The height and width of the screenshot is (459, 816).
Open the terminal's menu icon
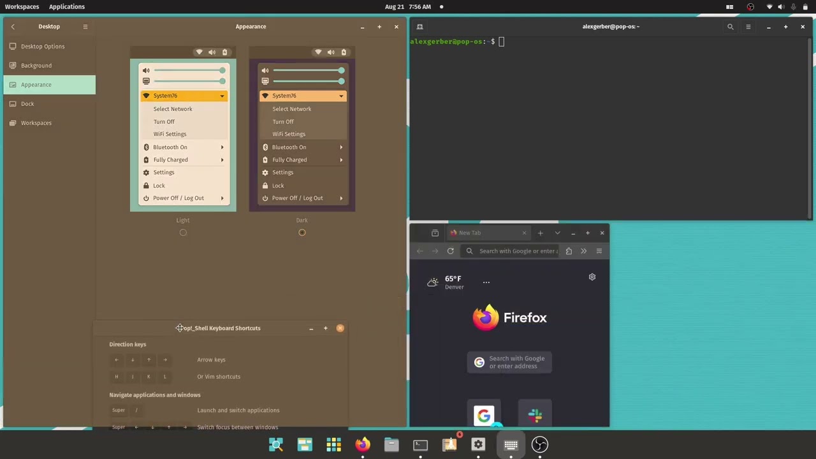pyautogui.click(x=748, y=27)
